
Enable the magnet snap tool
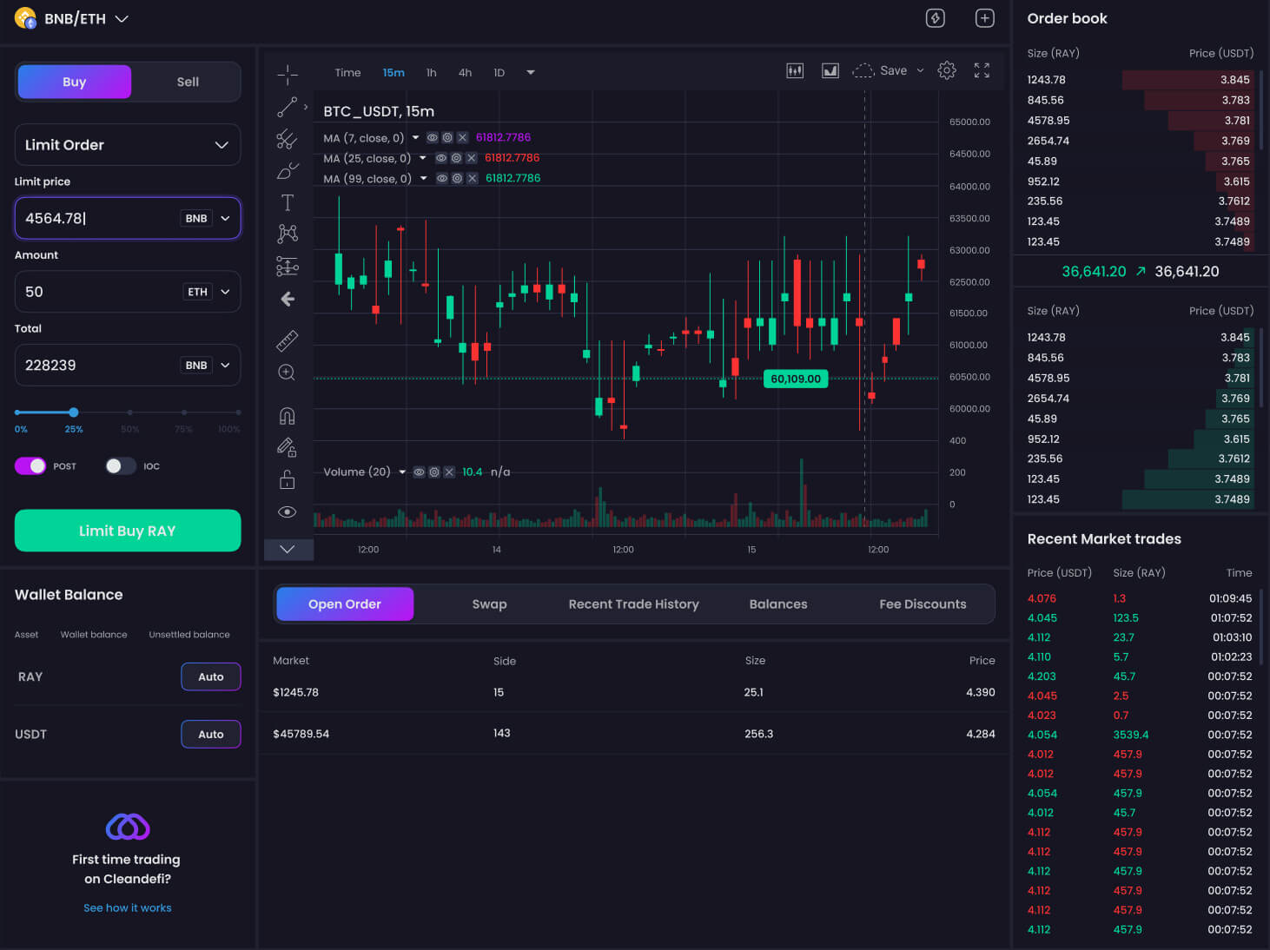[x=287, y=416]
